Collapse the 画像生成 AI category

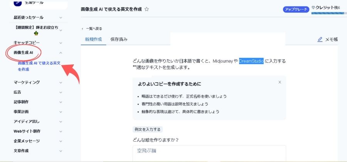pos(61,53)
